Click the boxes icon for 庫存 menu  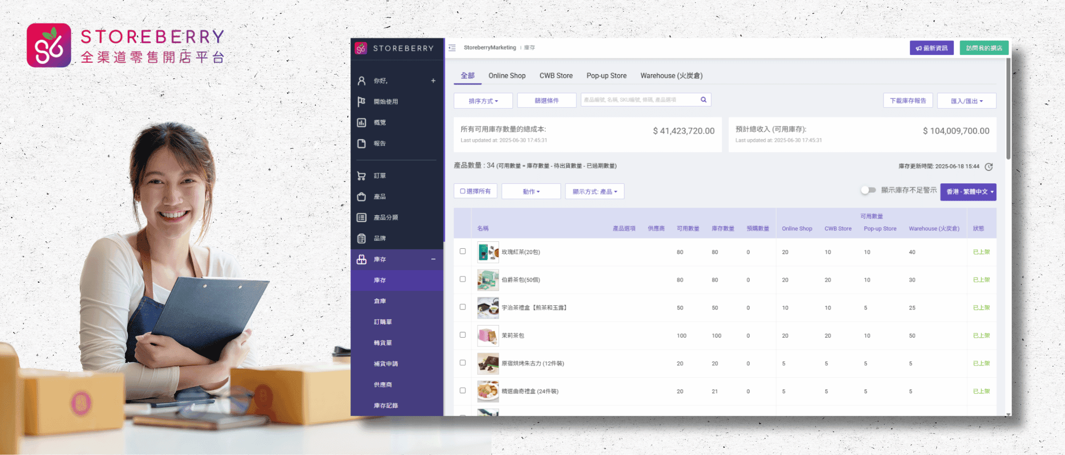(362, 259)
